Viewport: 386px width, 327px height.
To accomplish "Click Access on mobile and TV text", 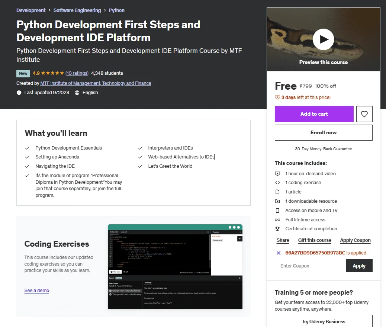I will tap(311, 211).
